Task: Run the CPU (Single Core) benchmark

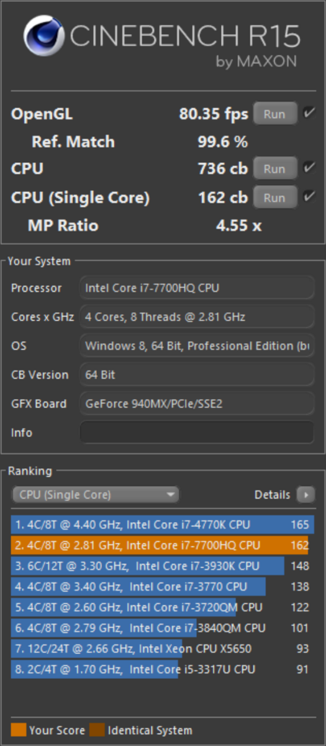Action: click(x=274, y=198)
